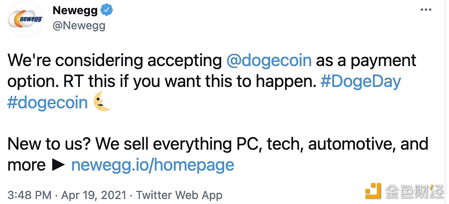
Task: Click the "We're considering accepting" text
Action: 114,61
